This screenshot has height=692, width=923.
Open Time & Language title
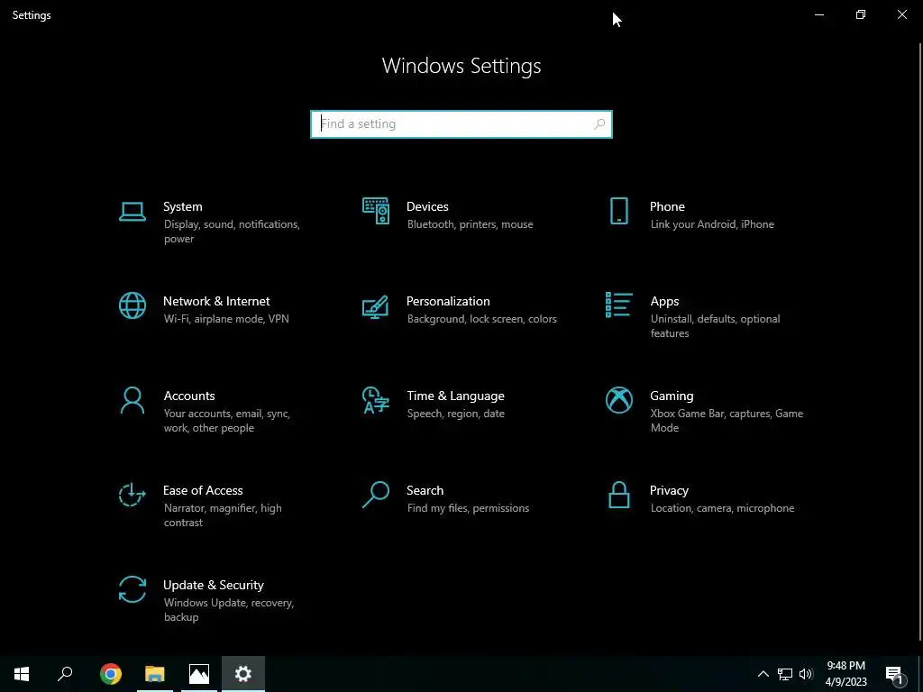coord(455,396)
